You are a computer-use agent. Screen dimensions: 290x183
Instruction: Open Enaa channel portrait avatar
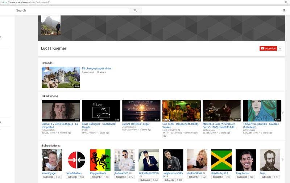click(270, 160)
